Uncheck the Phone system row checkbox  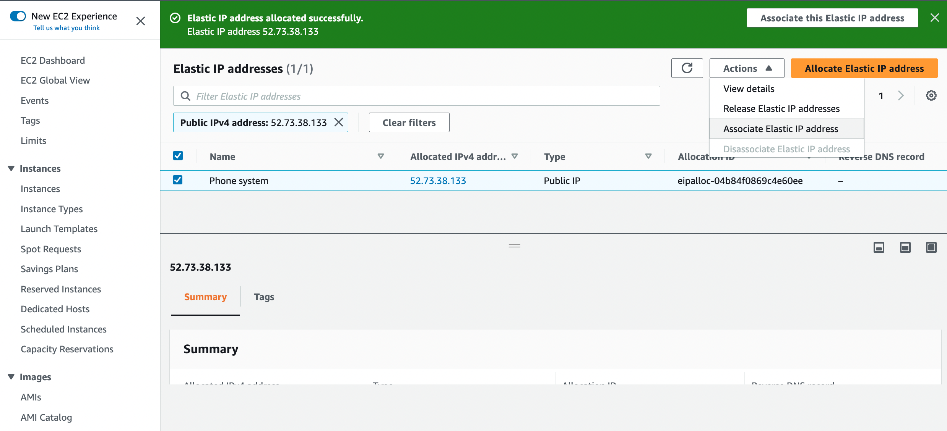tap(178, 180)
